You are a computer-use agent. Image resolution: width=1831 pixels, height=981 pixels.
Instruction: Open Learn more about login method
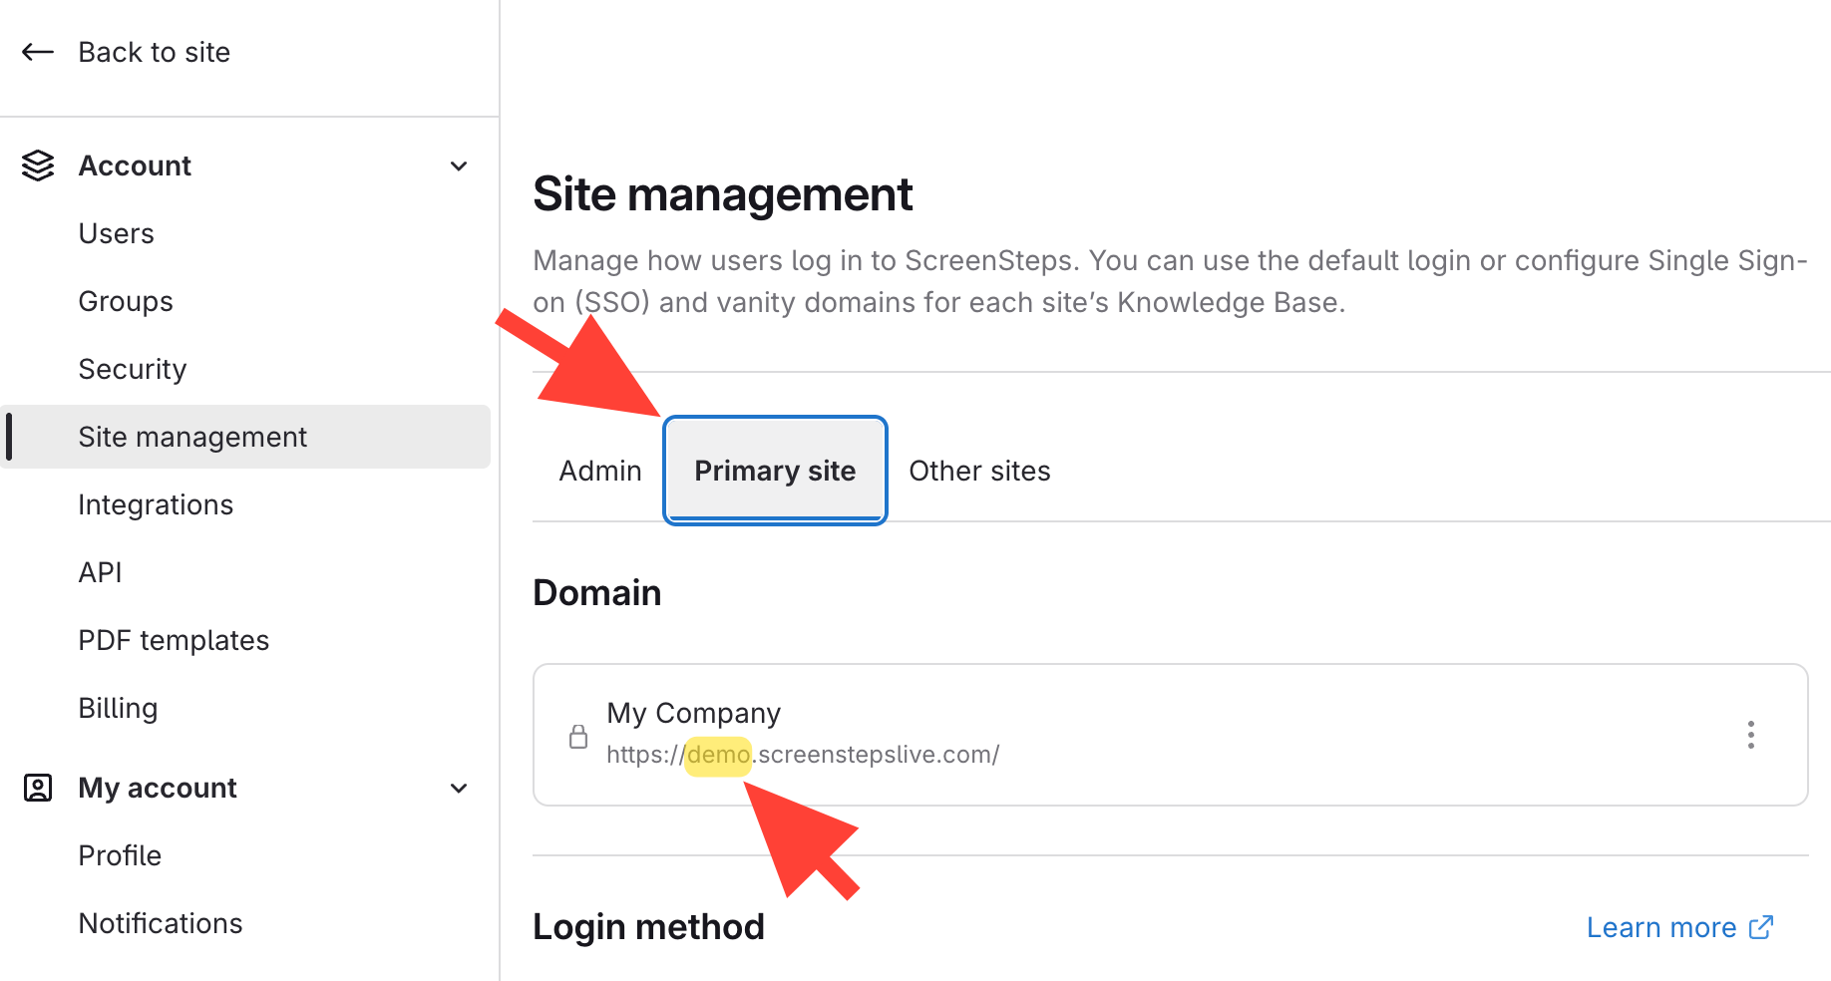click(x=1660, y=927)
